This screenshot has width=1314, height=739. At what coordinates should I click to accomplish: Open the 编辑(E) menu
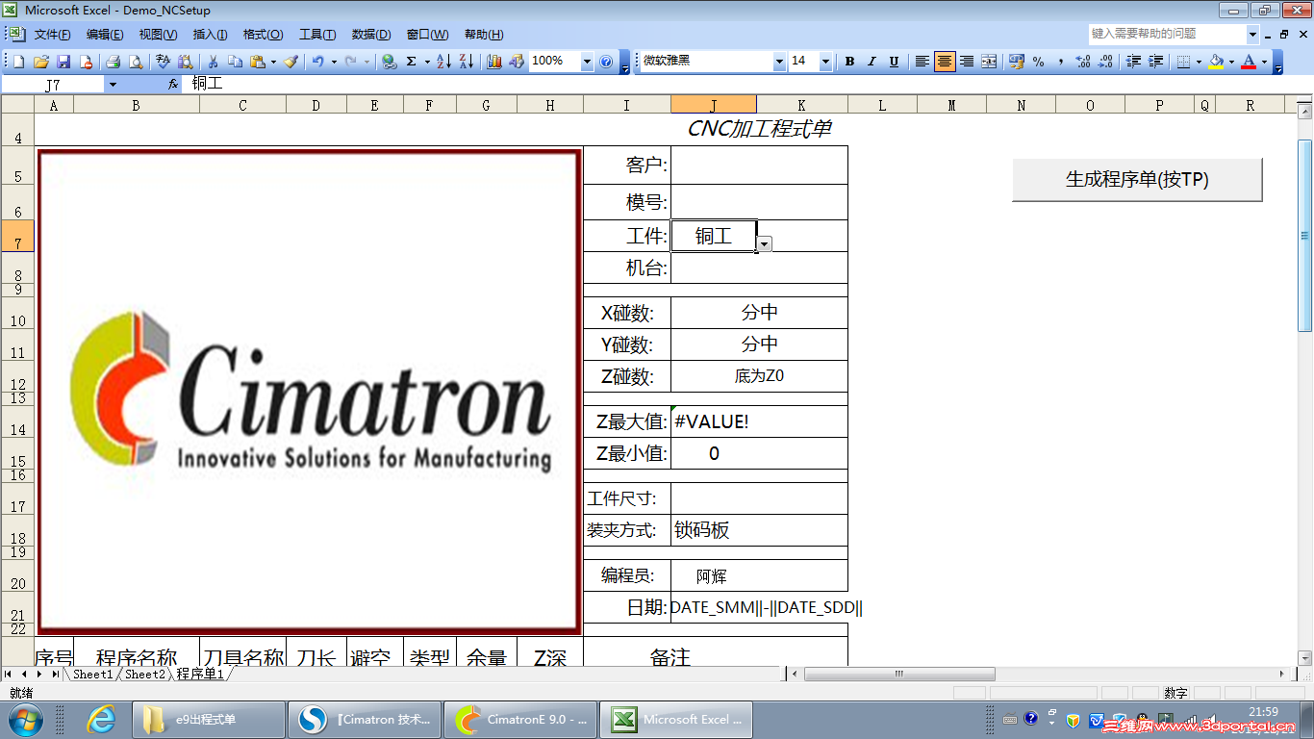[105, 35]
